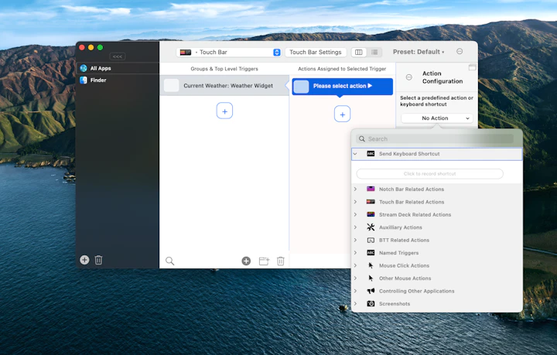Add a new trigger with the plus box under the triggers

click(224, 111)
